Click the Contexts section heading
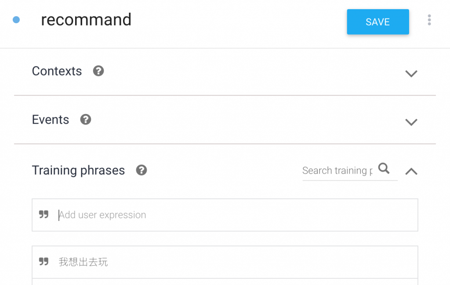This screenshot has height=285, width=450. coord(57,71)
